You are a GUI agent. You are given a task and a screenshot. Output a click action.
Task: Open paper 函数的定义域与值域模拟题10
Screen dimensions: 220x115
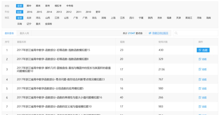(54, 106)
